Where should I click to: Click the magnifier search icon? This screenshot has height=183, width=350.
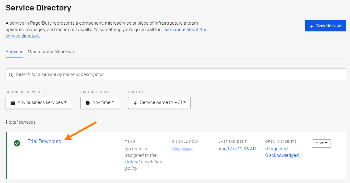[x=10, y=75]
